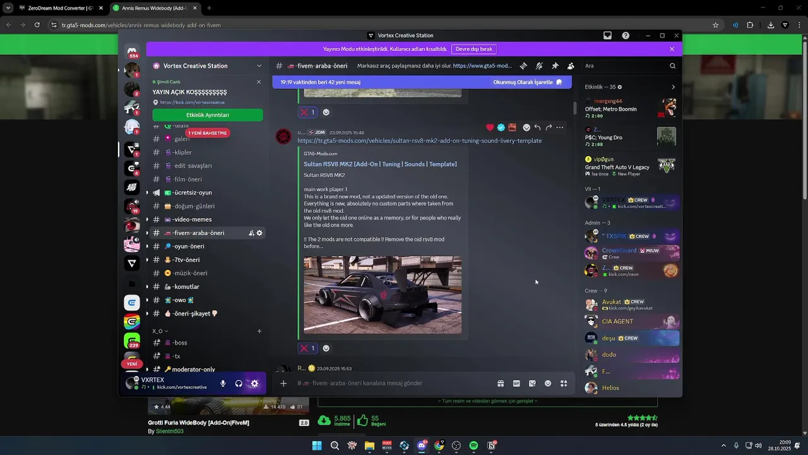This screenshot has height=455, width=808.
Task: Open pinned messages pin icon
Action: coord(555,66)
